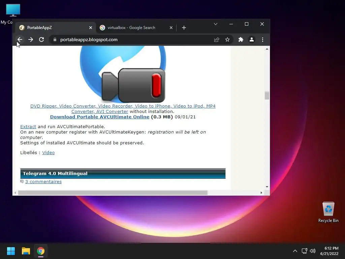345x259 pixels.
Task: Open the Video label link
Action: 49,153
